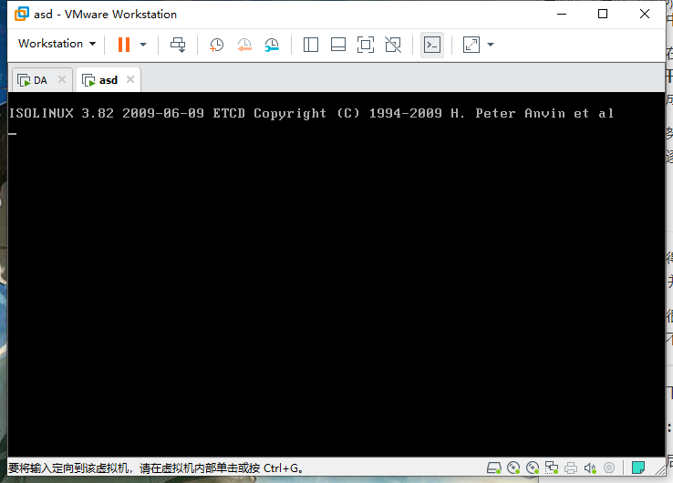Take a snapshot of this virtual machine
Viewport: 673px width, 483px height.
click(216, 45)
